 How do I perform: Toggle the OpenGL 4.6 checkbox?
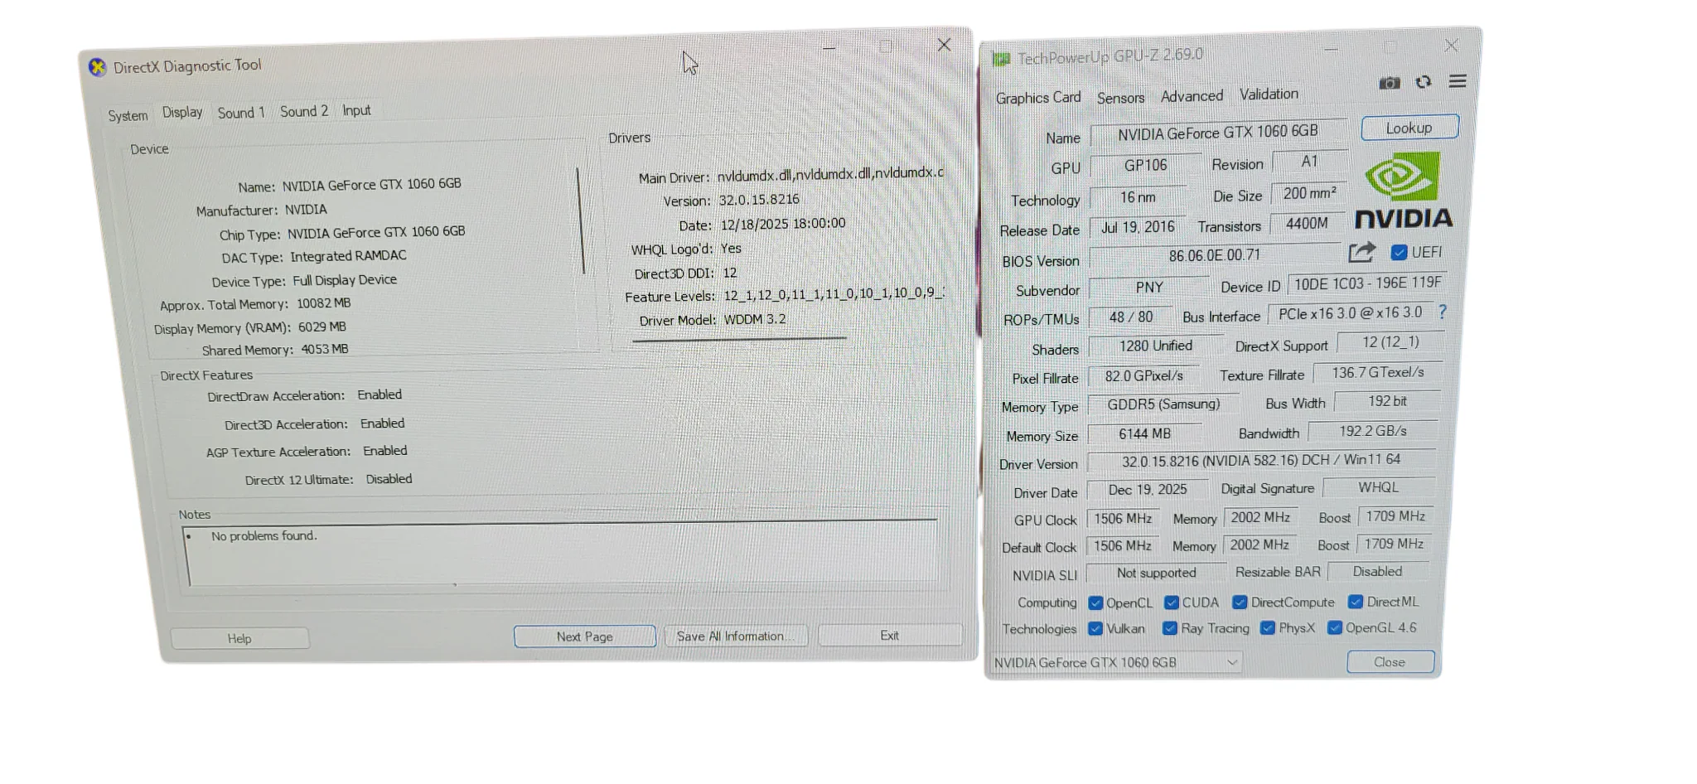click(x=1335, y=627)
